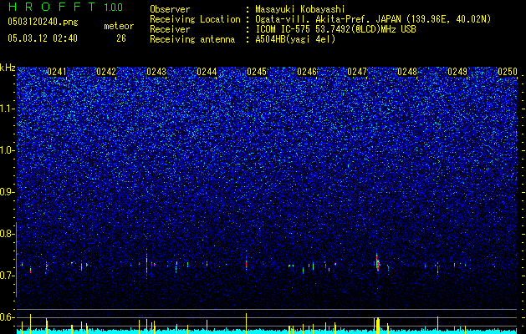Click the 'meteor' label

click(x=119, y=26)
